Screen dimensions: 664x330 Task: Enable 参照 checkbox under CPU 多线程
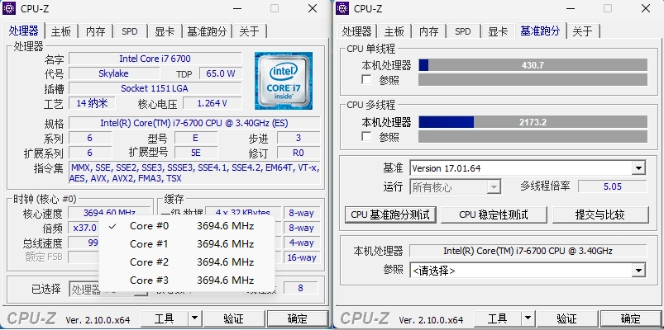(366, 136)
